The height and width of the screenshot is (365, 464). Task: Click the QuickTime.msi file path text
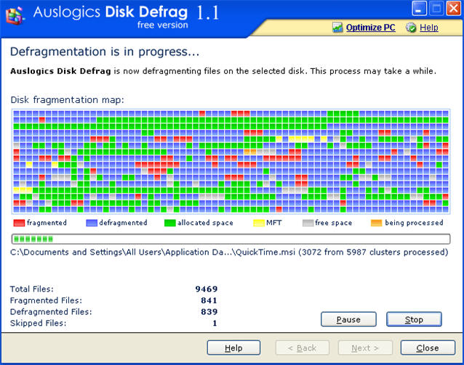click(229, 253)
